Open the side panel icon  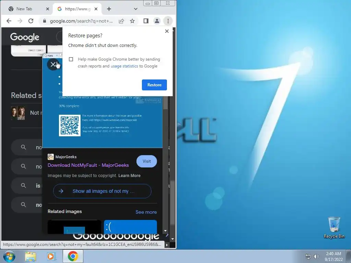coord(146,21)
